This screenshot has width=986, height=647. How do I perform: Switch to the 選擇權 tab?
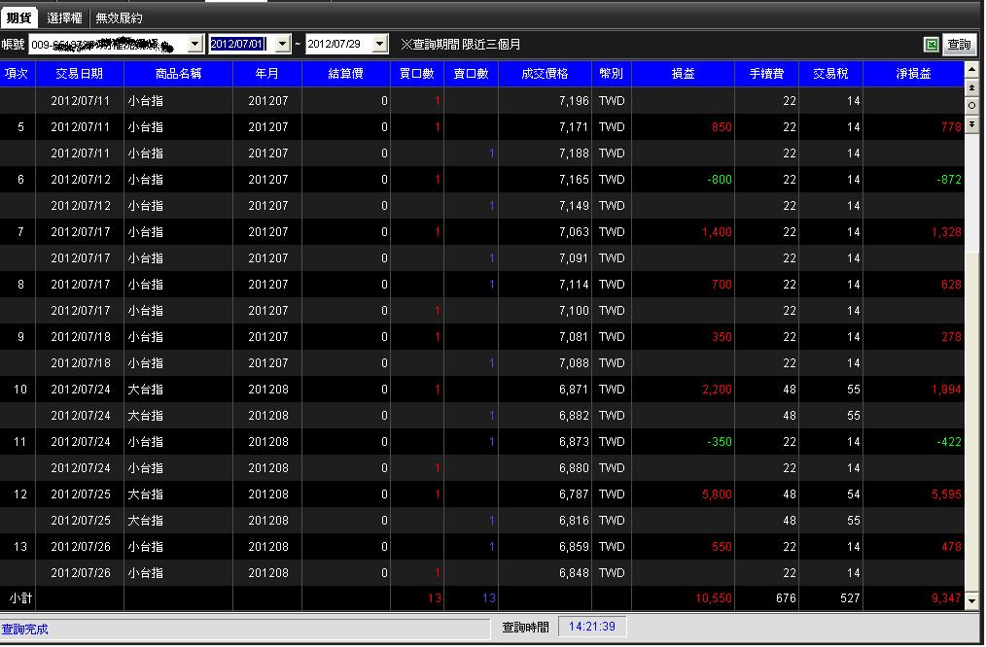tap(65, 17)
